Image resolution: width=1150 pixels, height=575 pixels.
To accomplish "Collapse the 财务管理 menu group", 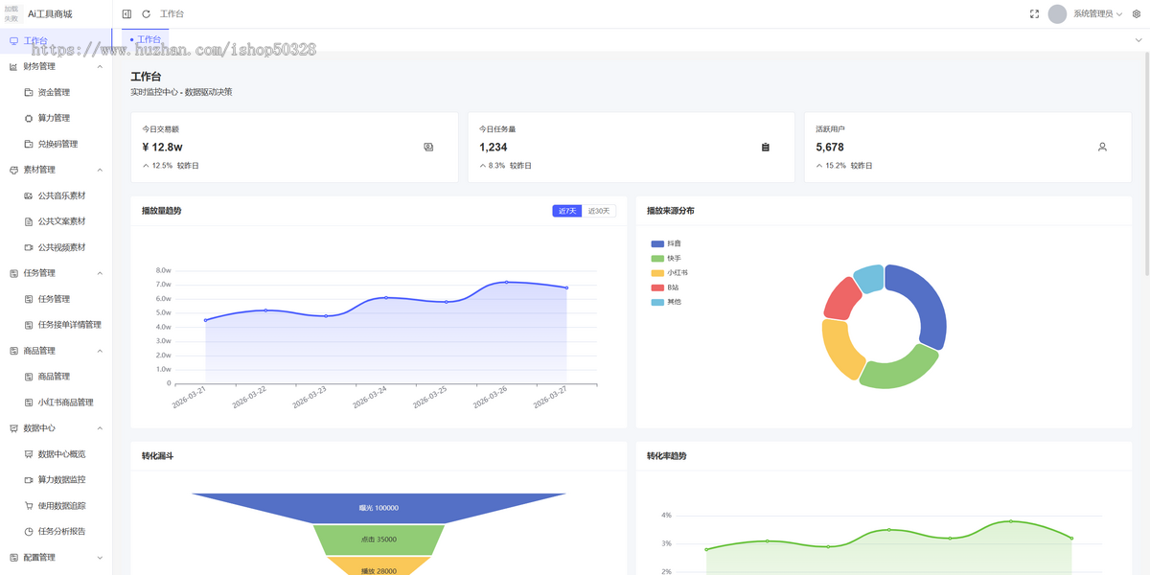I will point(56,66).
